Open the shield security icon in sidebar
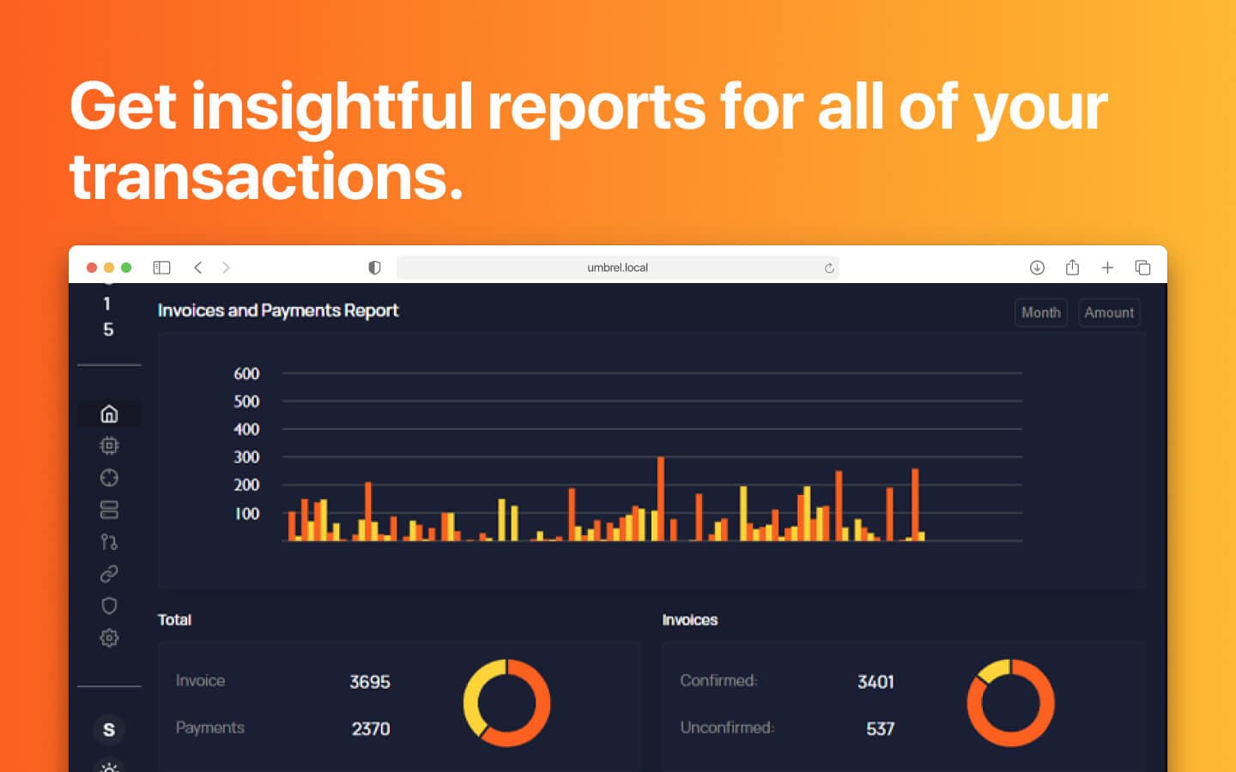 [x=109, y=606]
